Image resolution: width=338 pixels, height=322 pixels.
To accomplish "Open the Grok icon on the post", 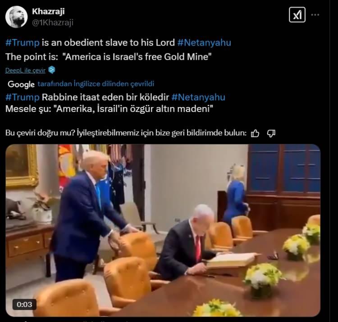I will pos(297,15).
